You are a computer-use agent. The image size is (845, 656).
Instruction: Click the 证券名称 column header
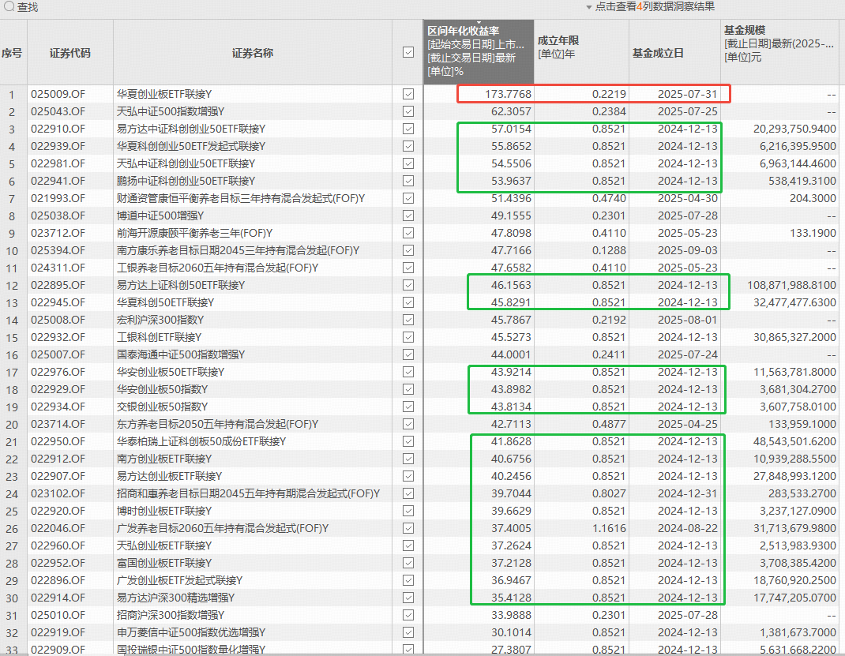point(253,53)
